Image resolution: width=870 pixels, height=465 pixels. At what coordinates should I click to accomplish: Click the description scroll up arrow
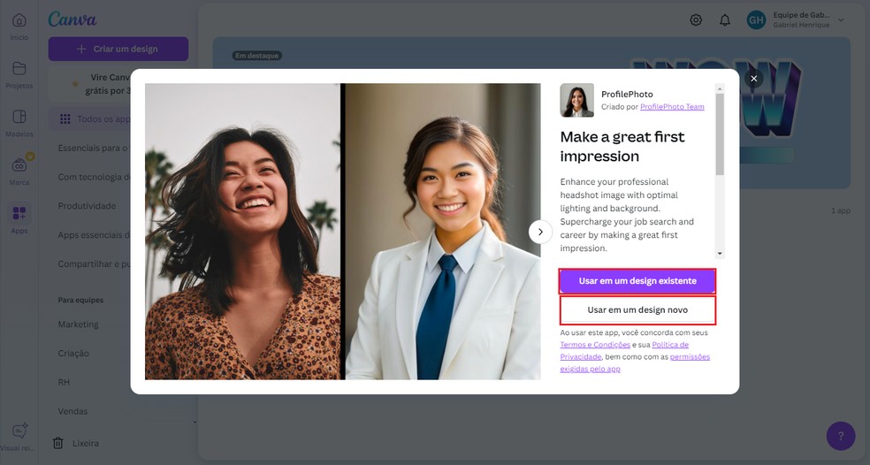[720, 88]
